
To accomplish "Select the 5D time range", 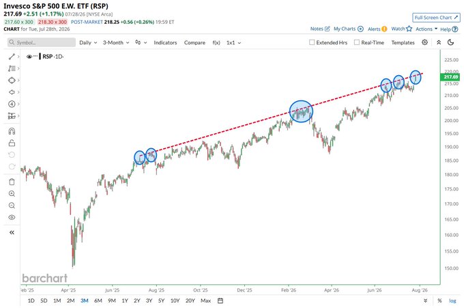I will pyautogui.click(x=44, y=300).
